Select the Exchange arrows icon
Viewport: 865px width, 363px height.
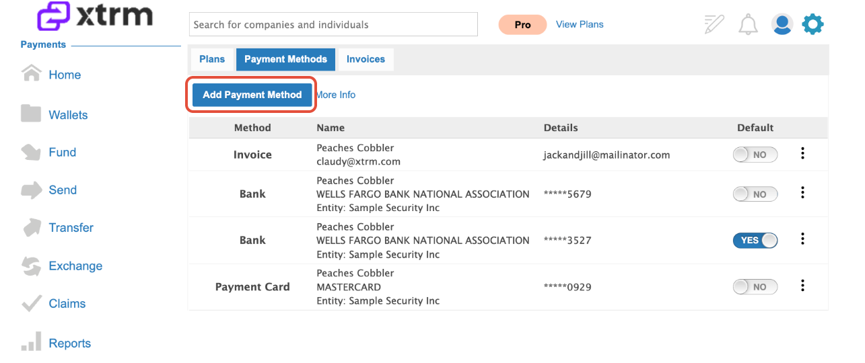click(31, 266)
